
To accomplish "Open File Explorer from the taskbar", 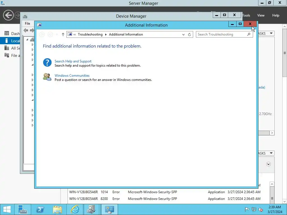I will click(x=57, y=209).
